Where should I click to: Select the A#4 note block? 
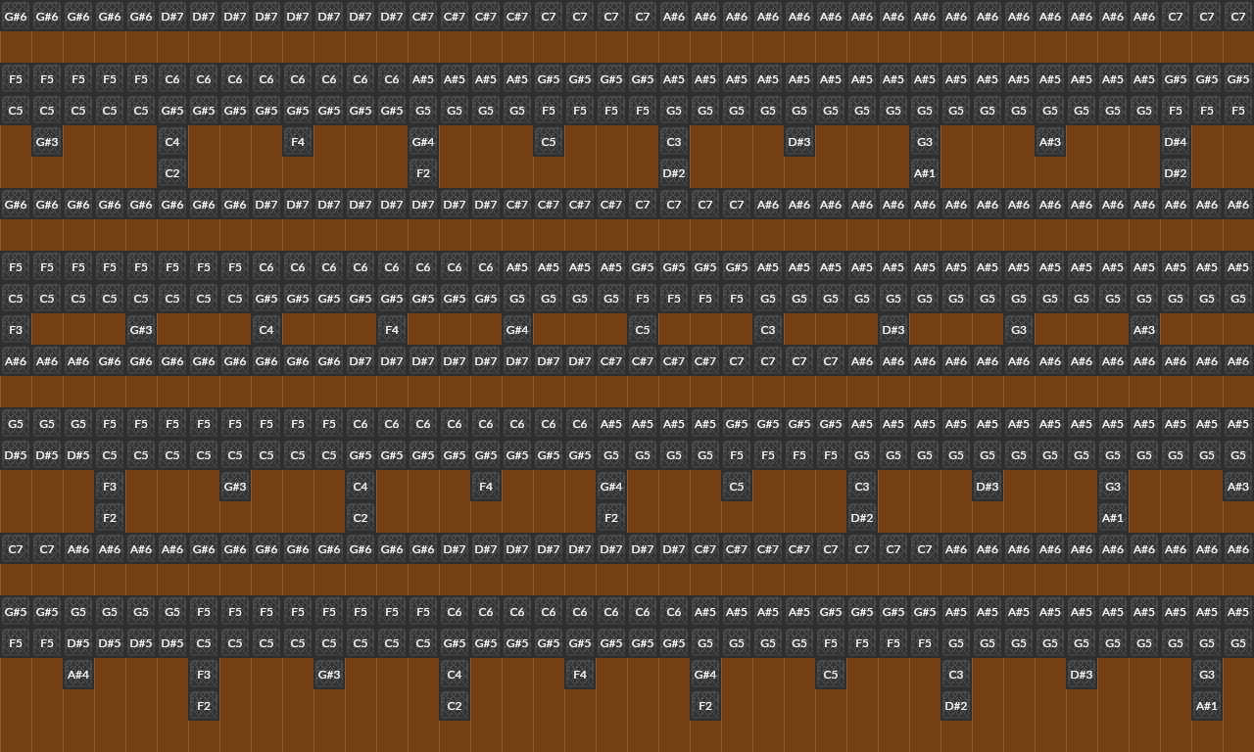(x=78, y=675)
